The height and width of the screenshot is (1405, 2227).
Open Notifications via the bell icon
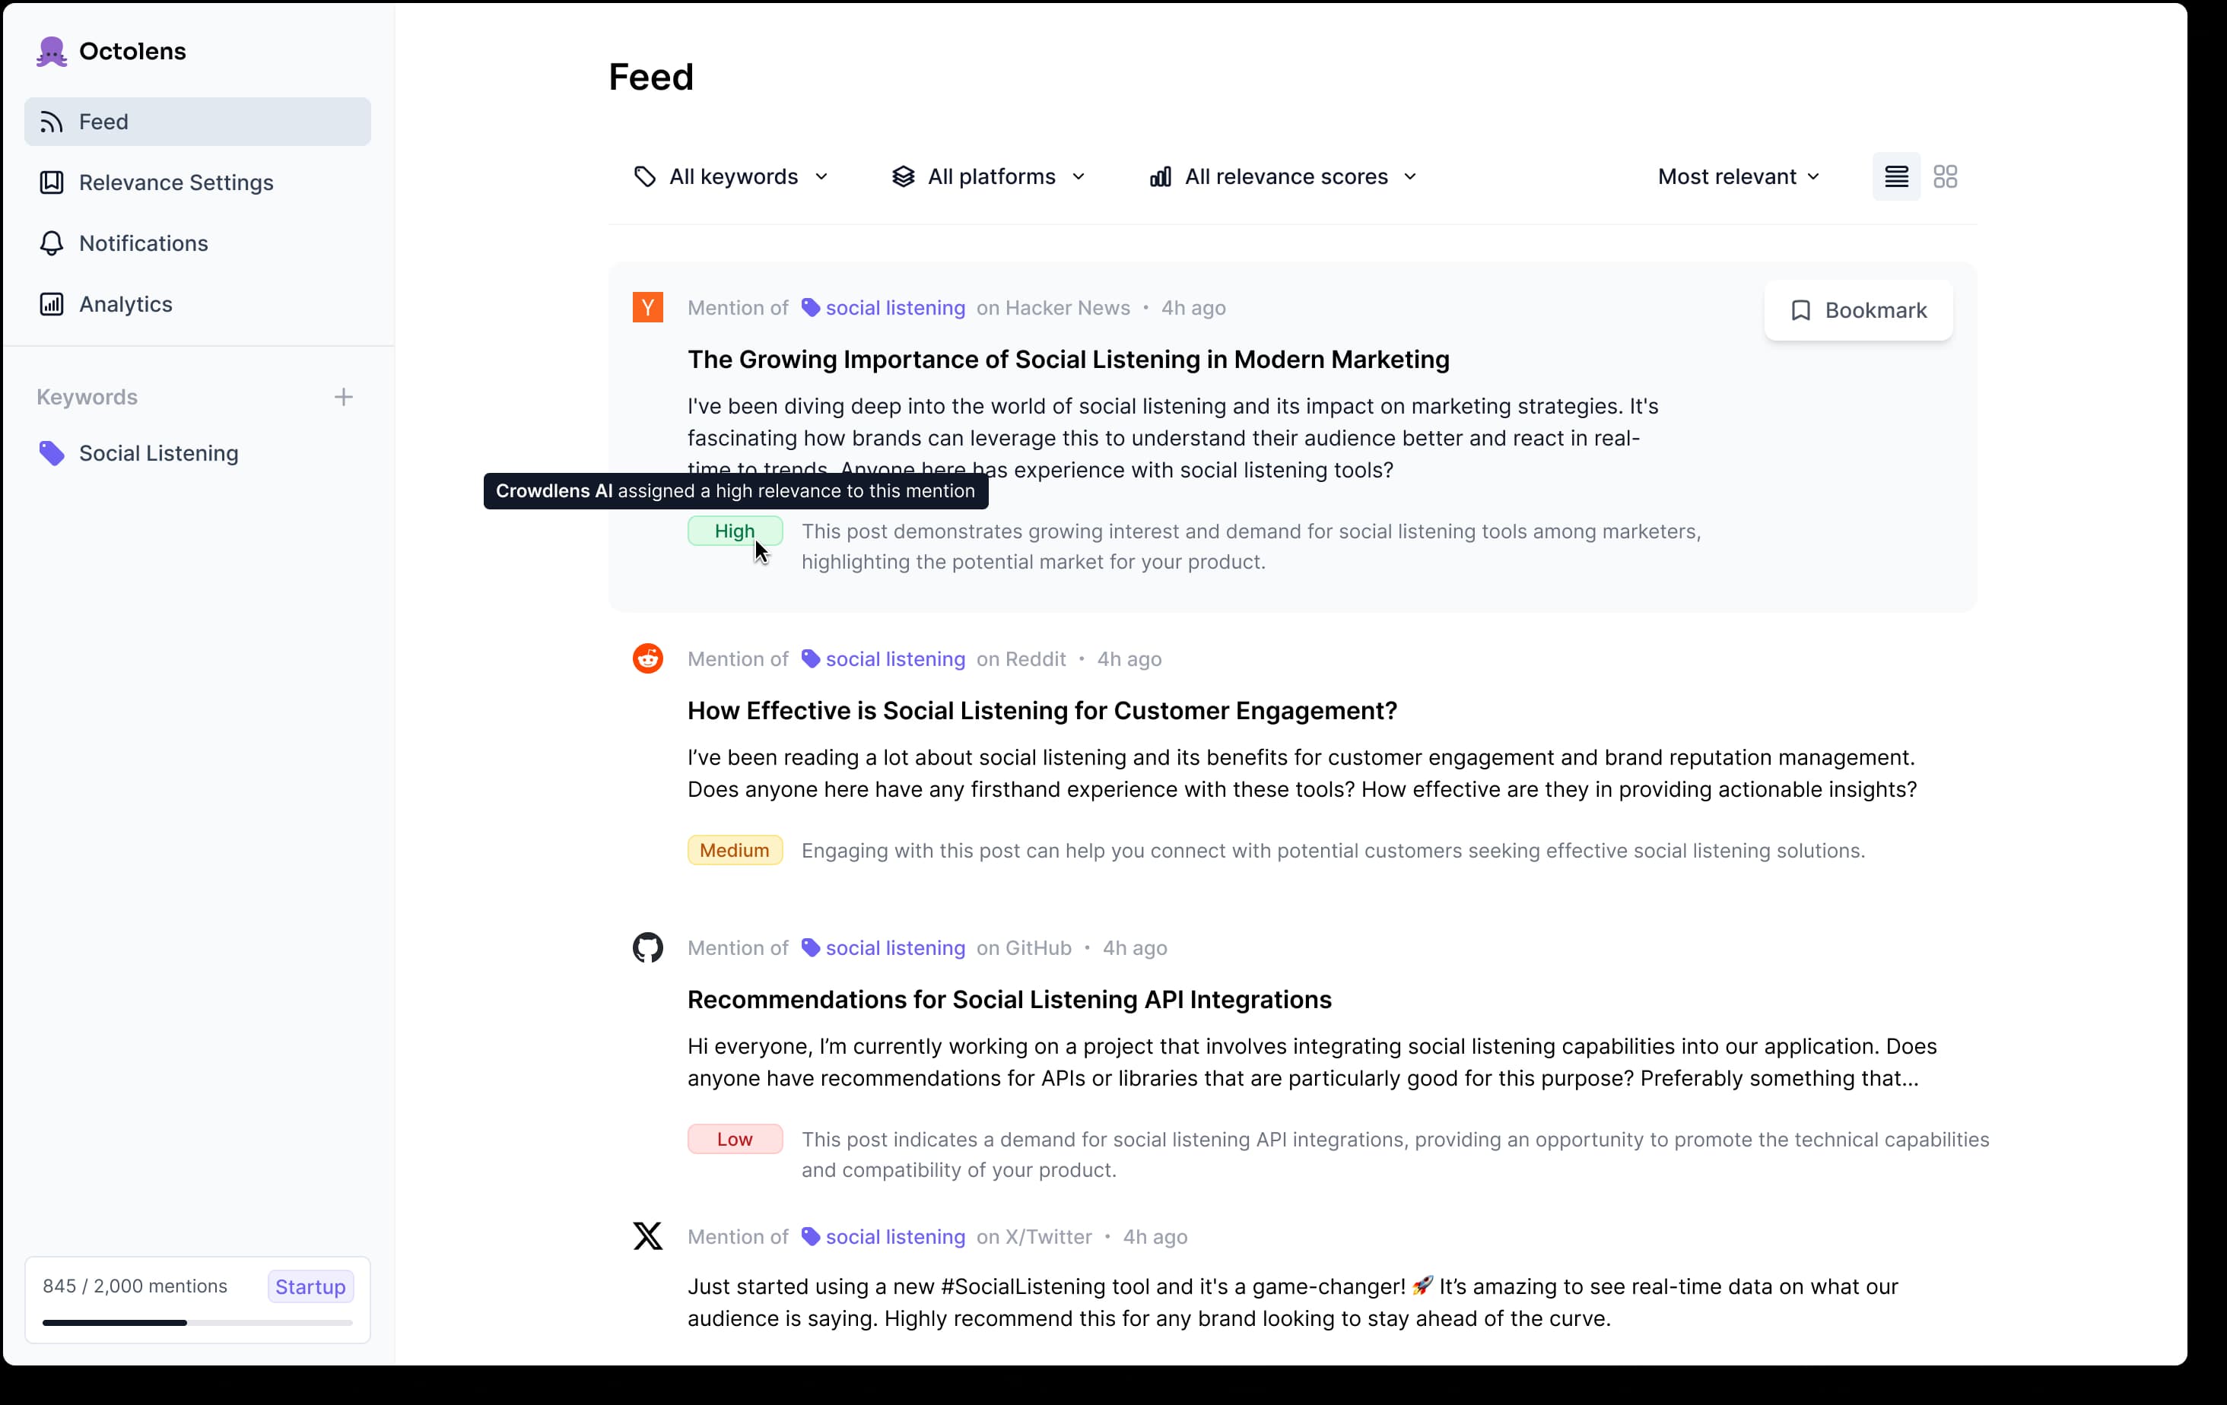point(52,243)
